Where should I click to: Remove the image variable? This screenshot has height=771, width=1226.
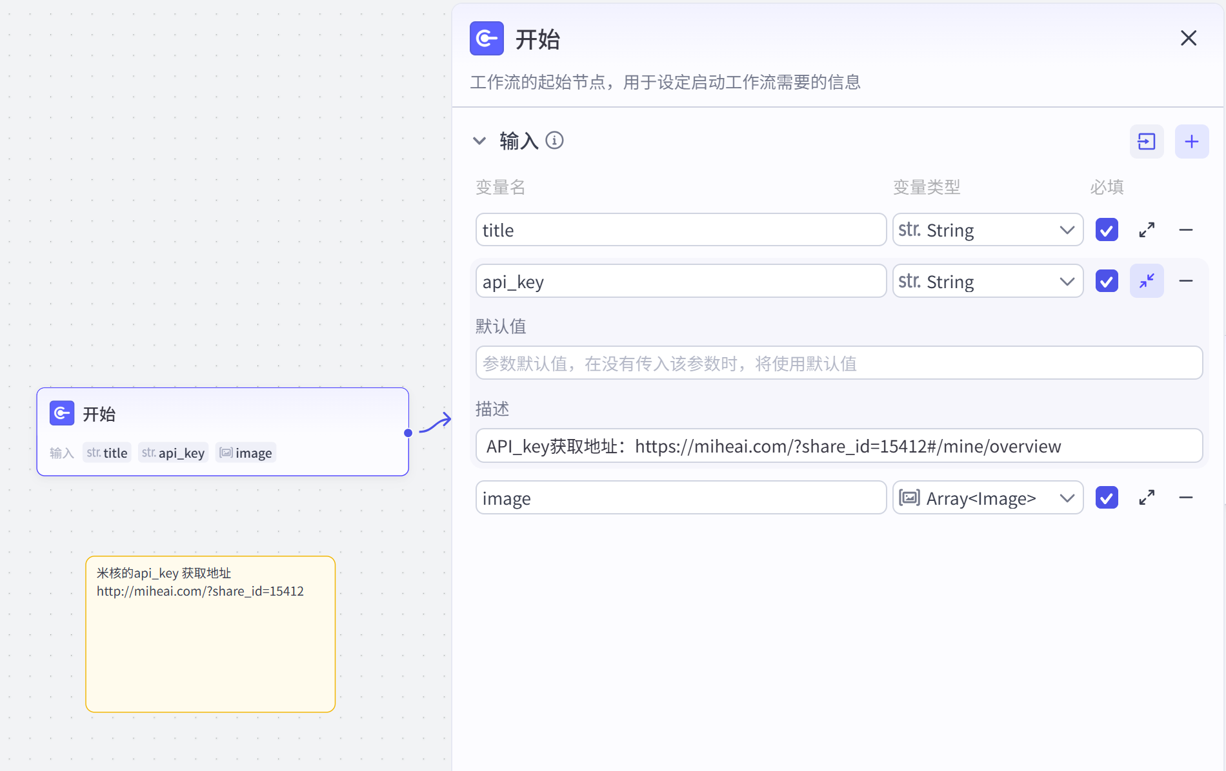[x=1186, y=498]
